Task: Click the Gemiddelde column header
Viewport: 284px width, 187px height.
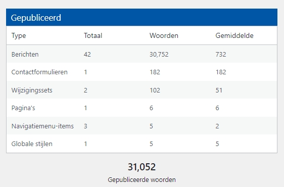Action: (234, 35)
